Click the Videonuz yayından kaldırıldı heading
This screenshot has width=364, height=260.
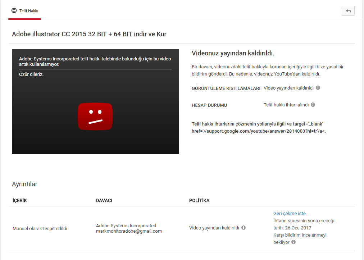coord(233,53)
